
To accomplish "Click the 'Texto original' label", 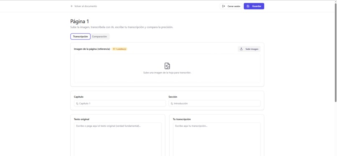I will coord(82,119).
